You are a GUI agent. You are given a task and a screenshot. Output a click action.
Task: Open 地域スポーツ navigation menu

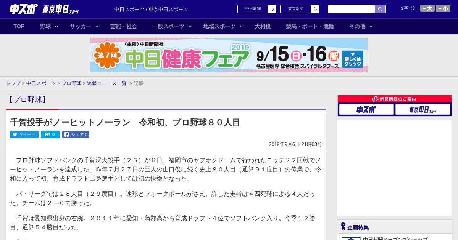coord(219,26)
